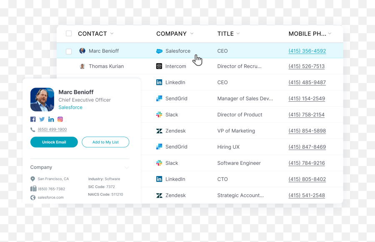Click the (415) 485-9487 phone link
Screen dimensions: 375x242
pos(307,83)
